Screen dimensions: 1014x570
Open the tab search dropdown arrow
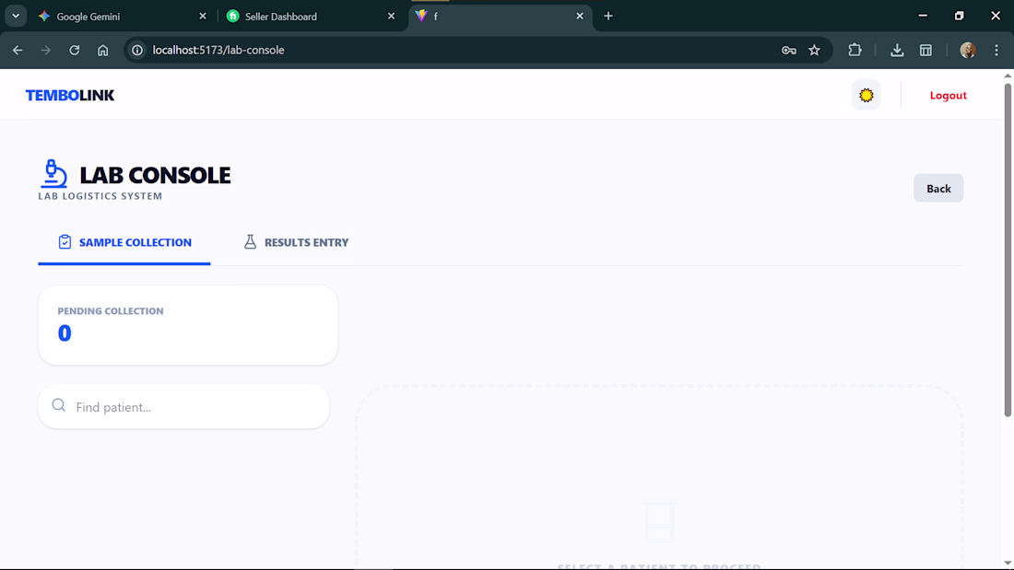[x=16, y=17]
